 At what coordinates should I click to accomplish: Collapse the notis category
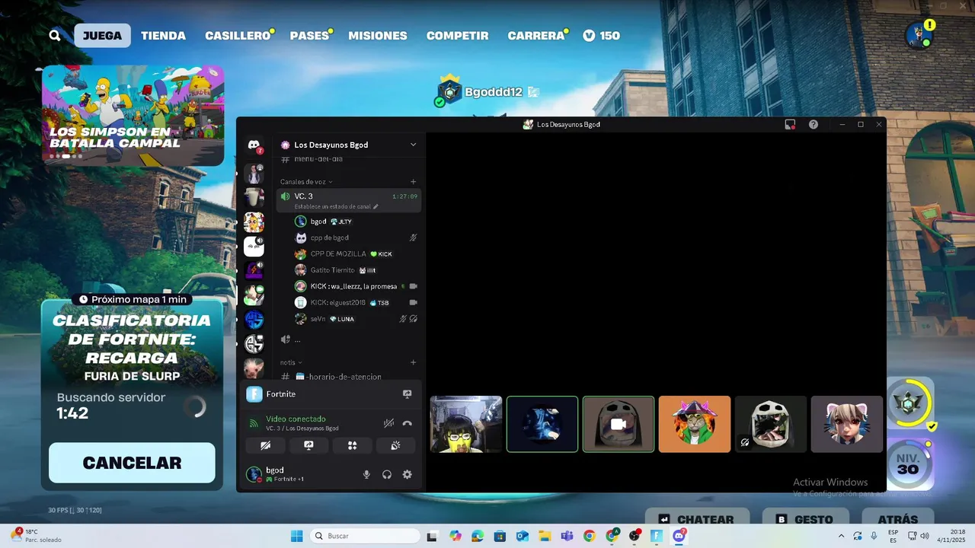point(291,362)
